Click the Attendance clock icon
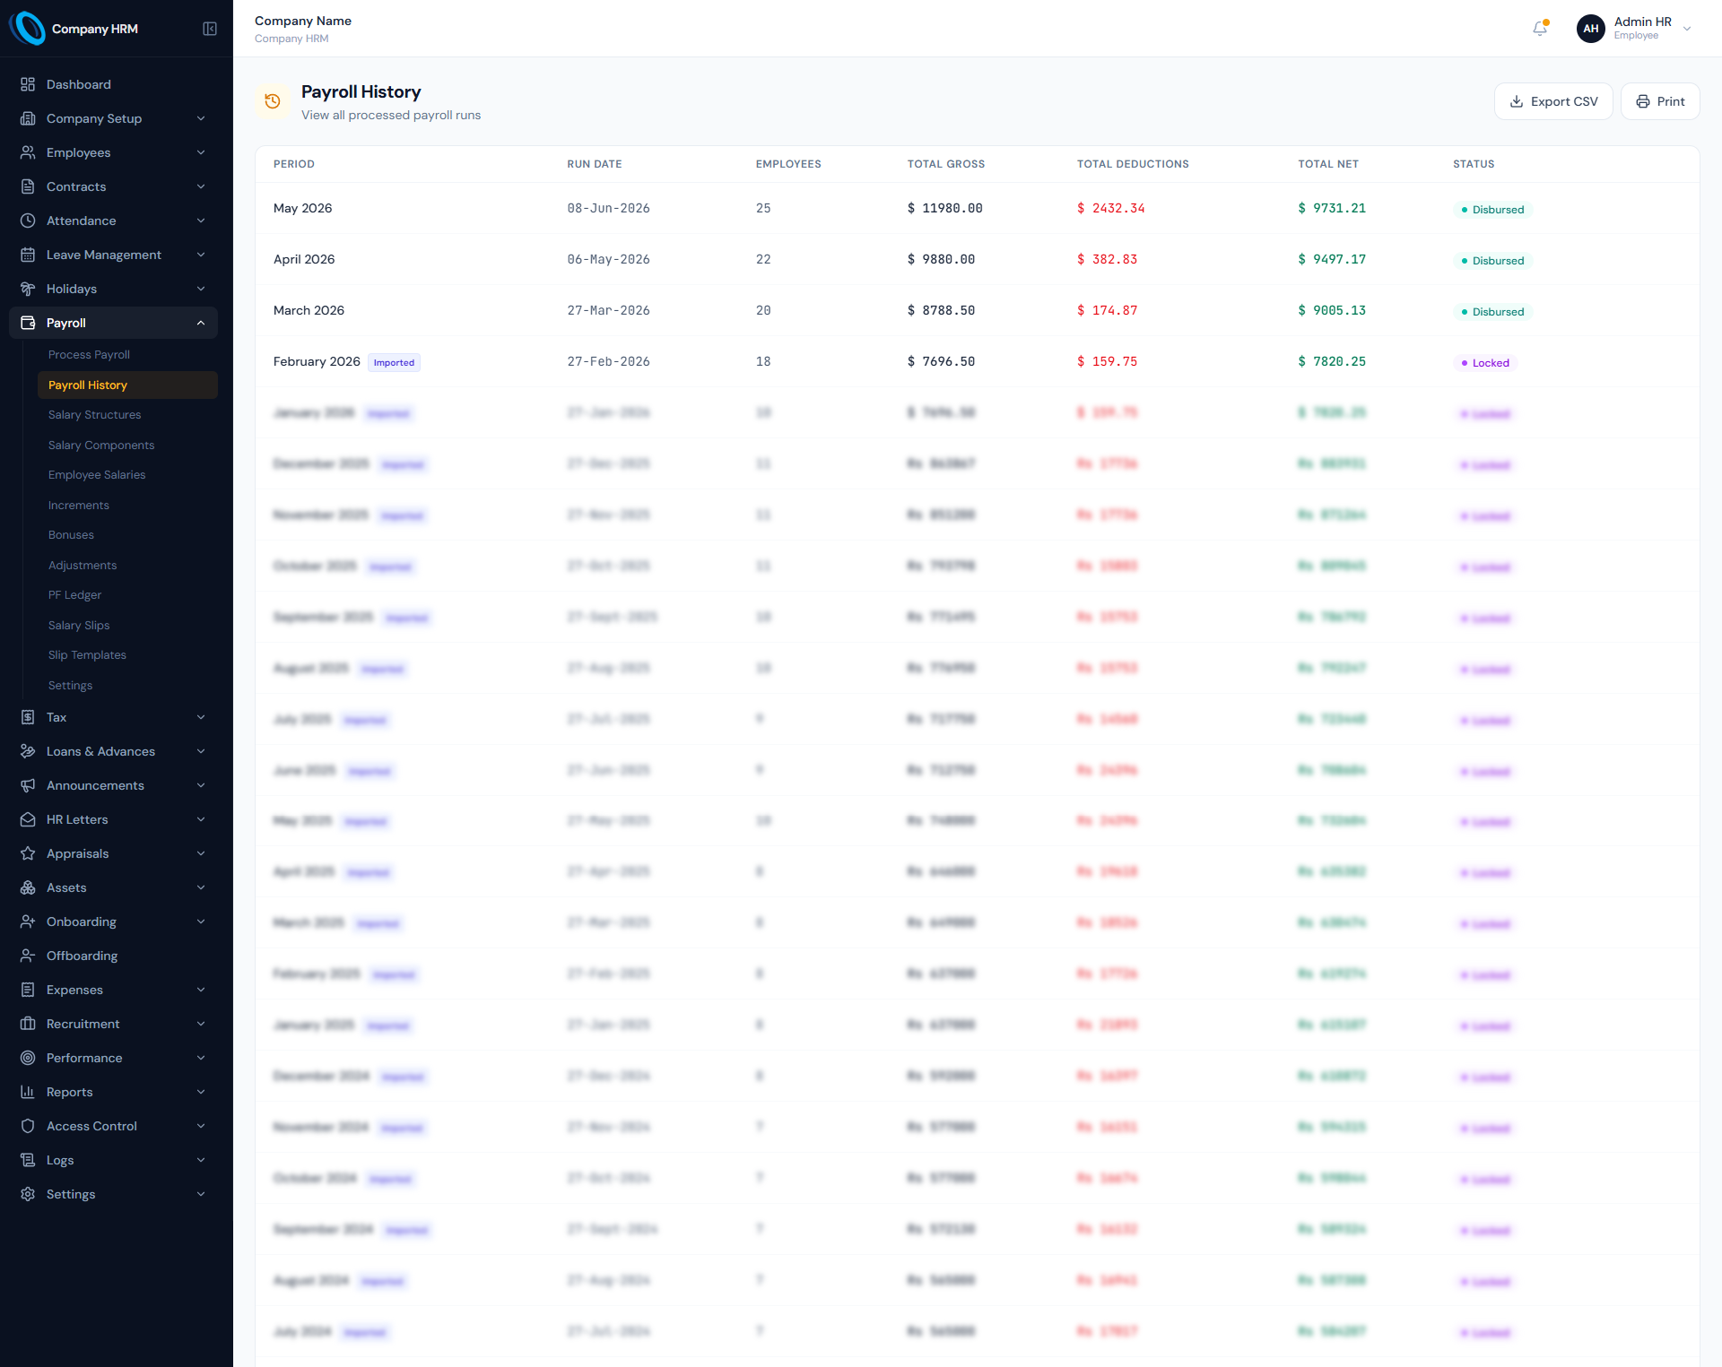Image resolution: width=1722 pixels, height=1367 pixels. pyautogui.click(x=28, y=221)
